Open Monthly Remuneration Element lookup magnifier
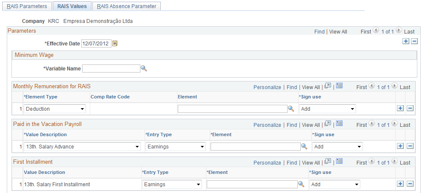This screenshot has height=193, width=425. (x=291, y=109)
